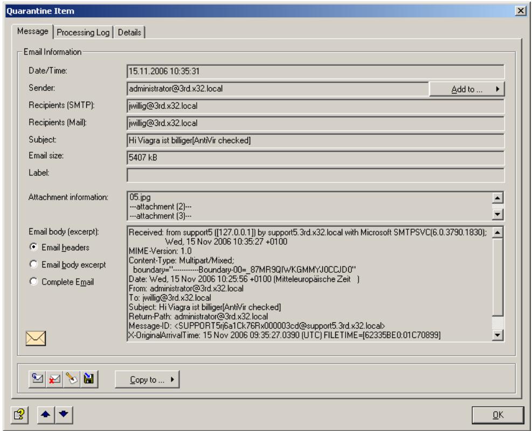This screenshot has width=532, height=431.
Task: Click the Subject: Hi Viagra header line in body
Action: point(205,307)
